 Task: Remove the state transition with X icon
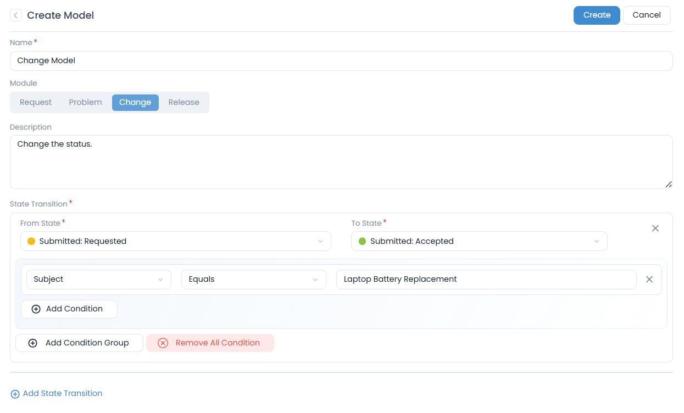coord(655,228)
